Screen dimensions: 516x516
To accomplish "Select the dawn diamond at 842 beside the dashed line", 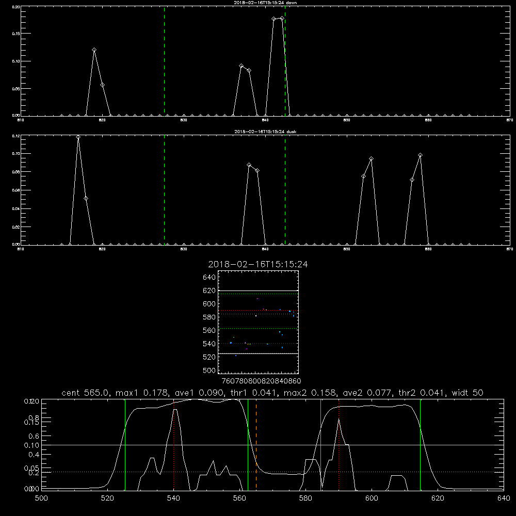I will point(282,19).
